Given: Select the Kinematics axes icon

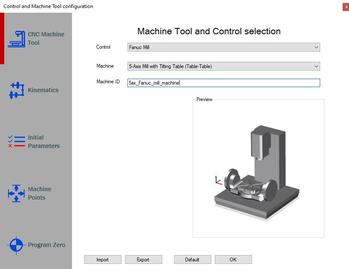Looking at the screenshot, I should pos(17,90).
